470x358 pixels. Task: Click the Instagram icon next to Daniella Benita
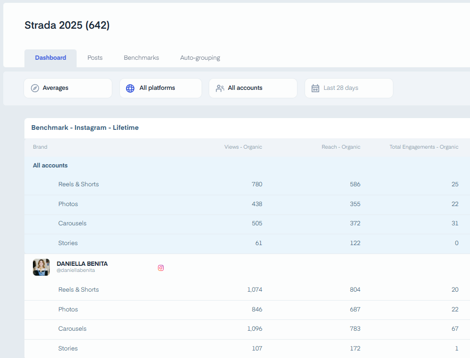[x=161, y=268]
